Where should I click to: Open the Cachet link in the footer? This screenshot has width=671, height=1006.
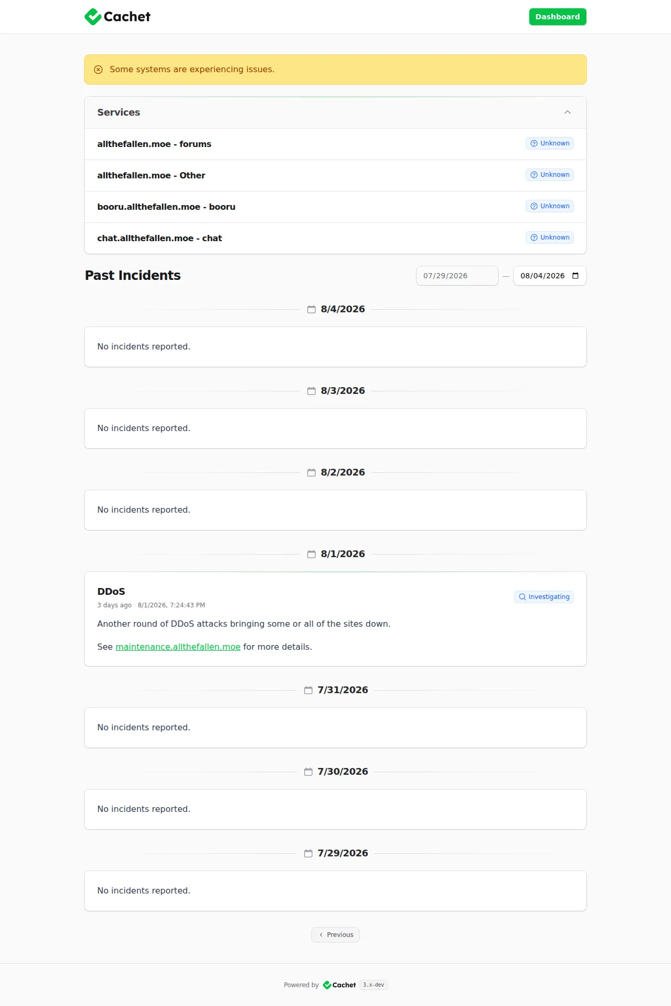[x=340, y=985]
